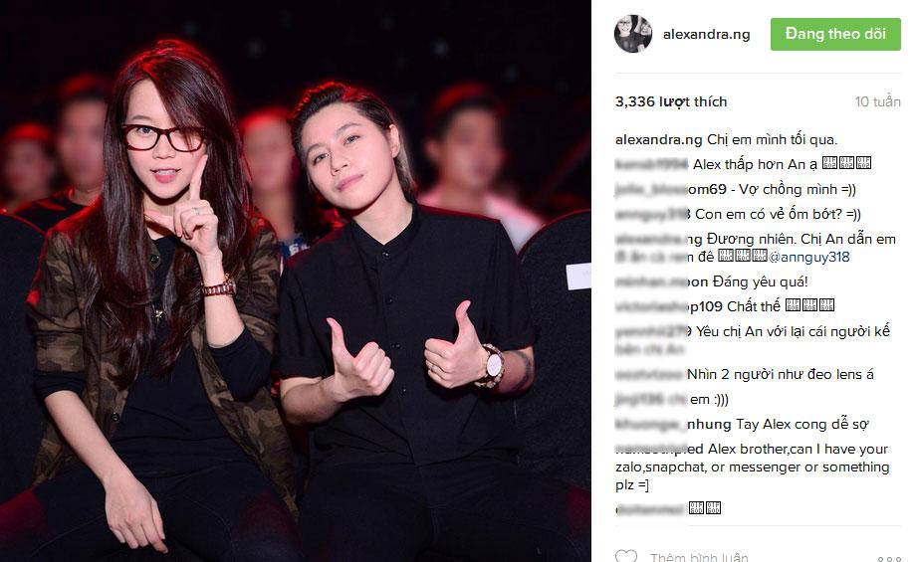The image size is (916, 562).
Task: Open the 10 tuần timestamp link
Action: coord(877,101)
